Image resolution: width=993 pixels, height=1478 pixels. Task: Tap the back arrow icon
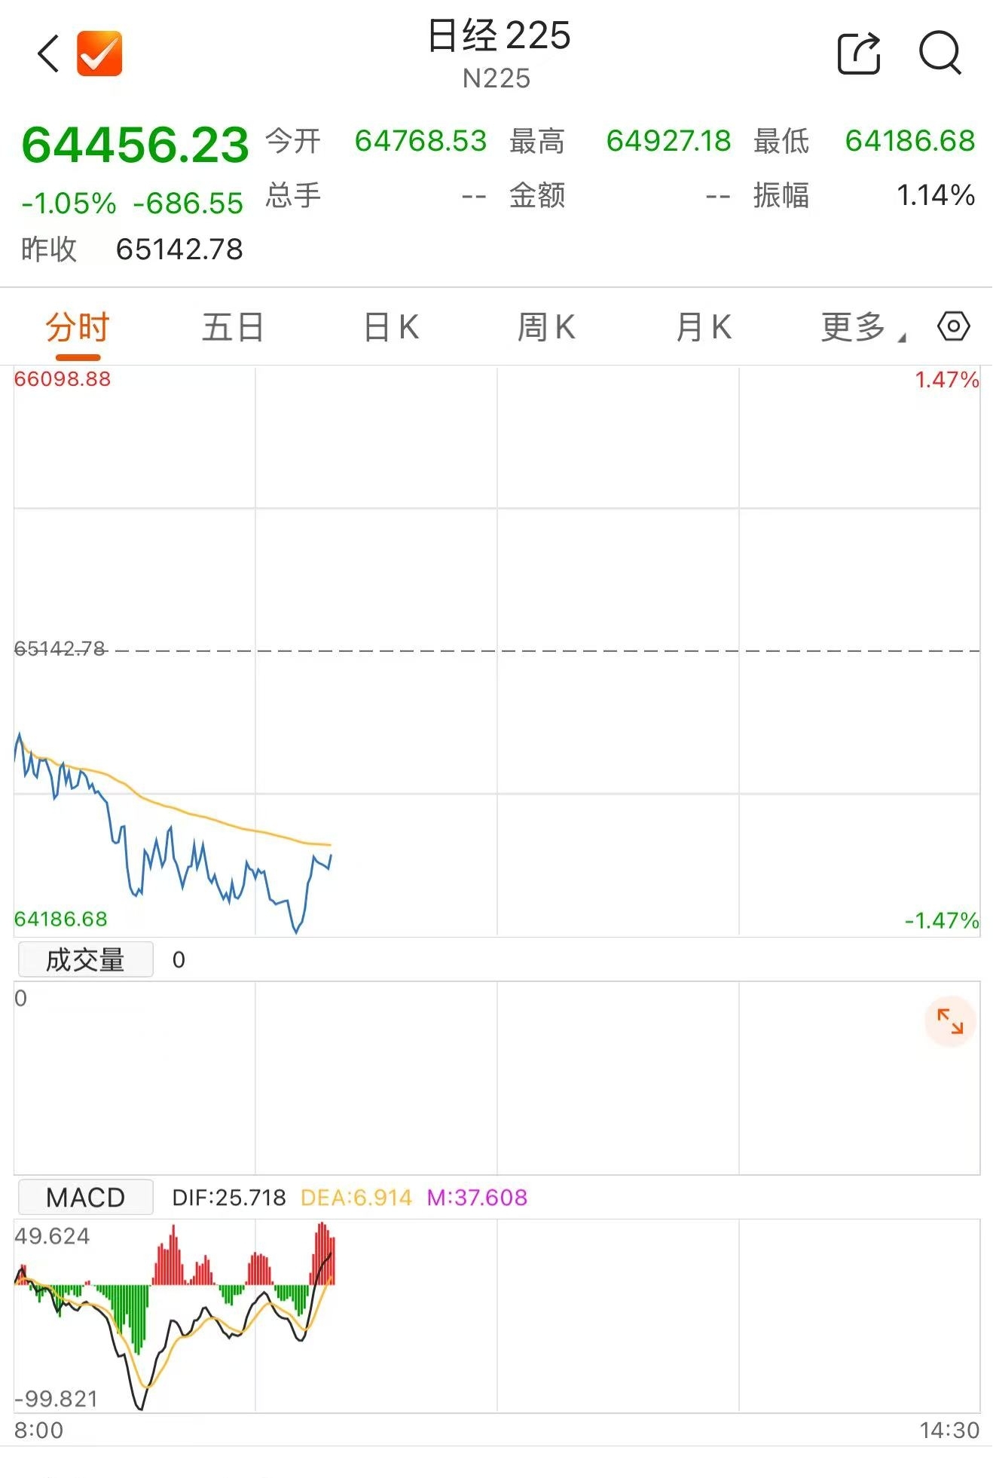48,54
